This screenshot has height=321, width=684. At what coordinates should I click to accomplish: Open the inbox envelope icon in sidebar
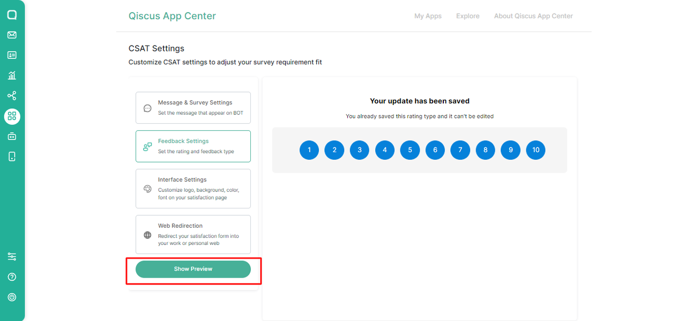click(x=12, y=35)
